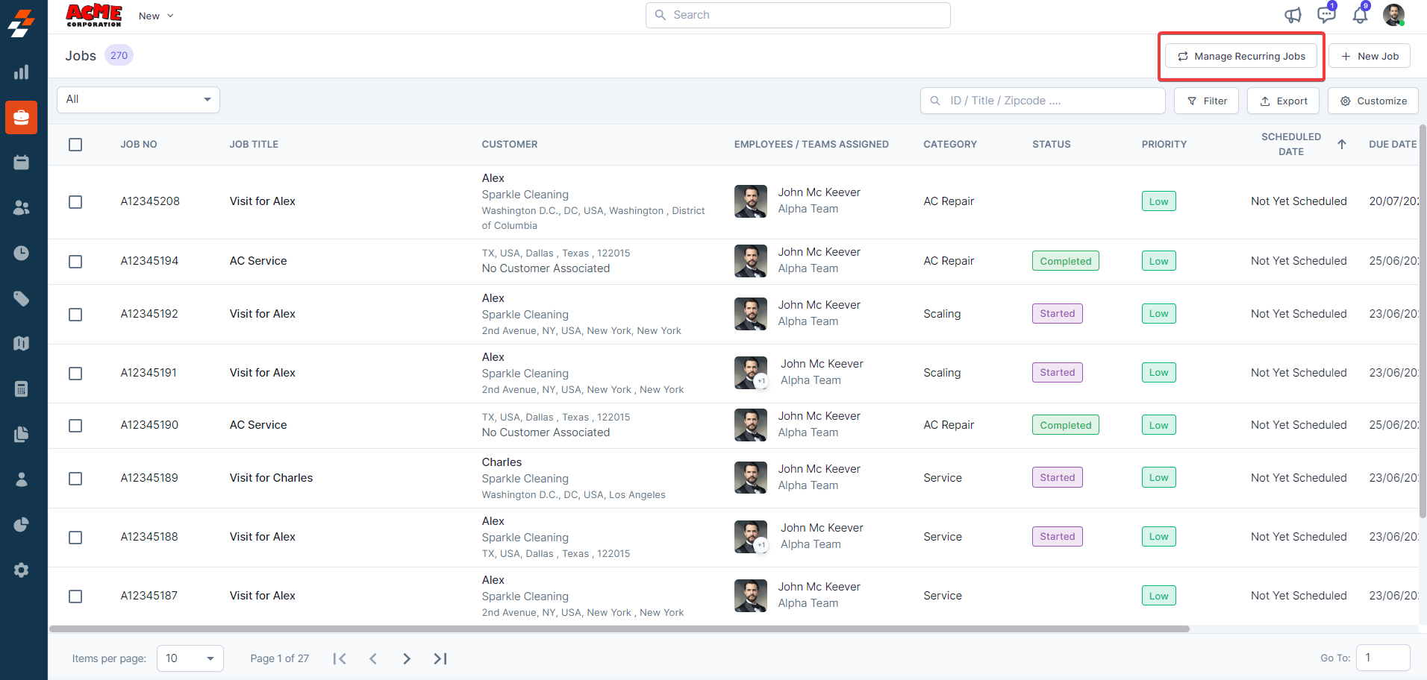1427x680 pixels.
Task: Sort by Scheduled Date column header
Action: pyautogui.click(x=1291, y=145)
